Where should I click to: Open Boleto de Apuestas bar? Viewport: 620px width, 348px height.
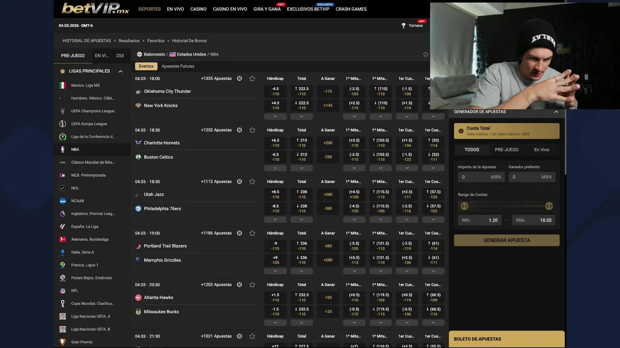pyautogui.click(x=507, y=339)
